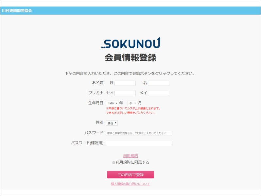Click the この内容で登録 register button
The width and height of the screenshot is (261, 196).
(130, 174)
